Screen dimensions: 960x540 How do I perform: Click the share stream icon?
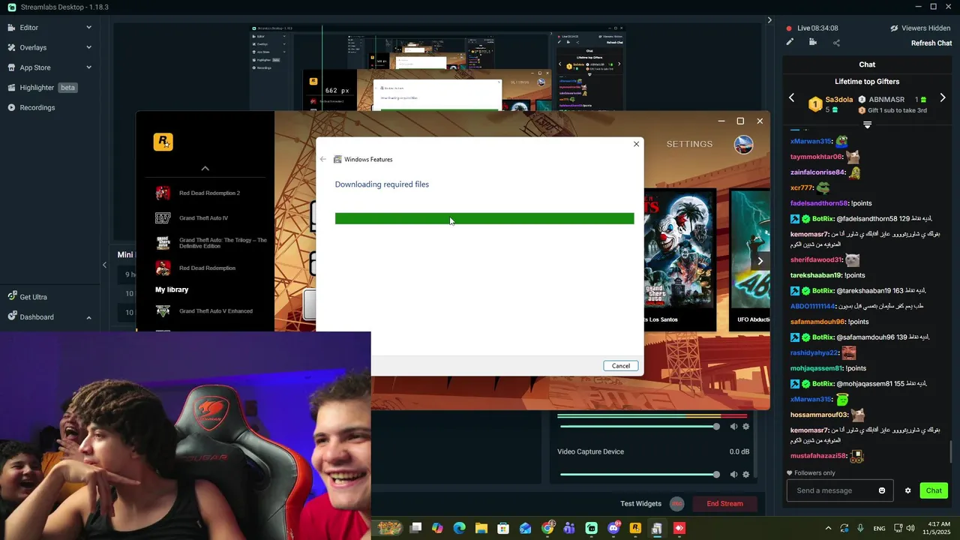(836, 43)
